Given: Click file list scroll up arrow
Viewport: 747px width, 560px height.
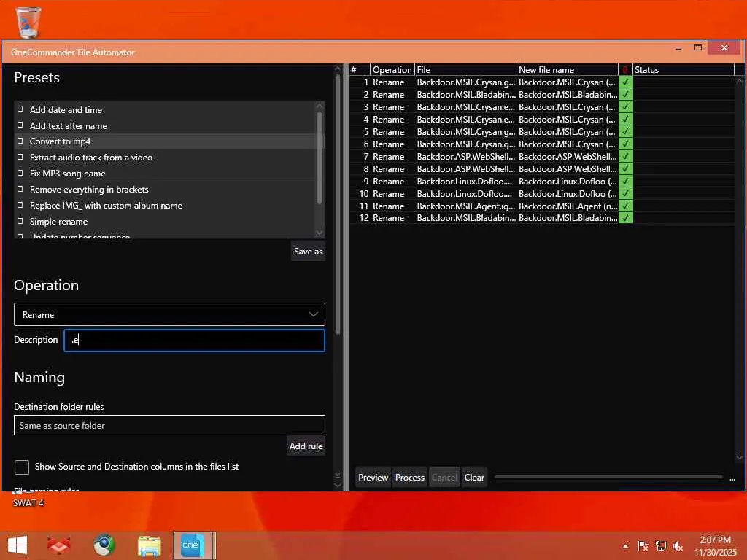Looking at the screenshot, I should (x=740, y=81).
